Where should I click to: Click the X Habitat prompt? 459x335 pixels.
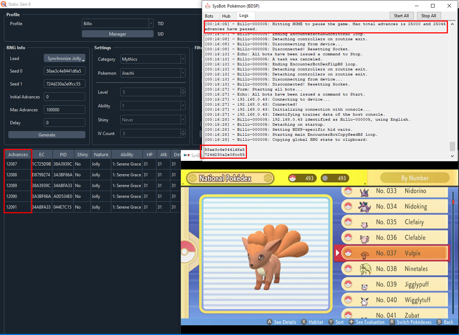312,322
